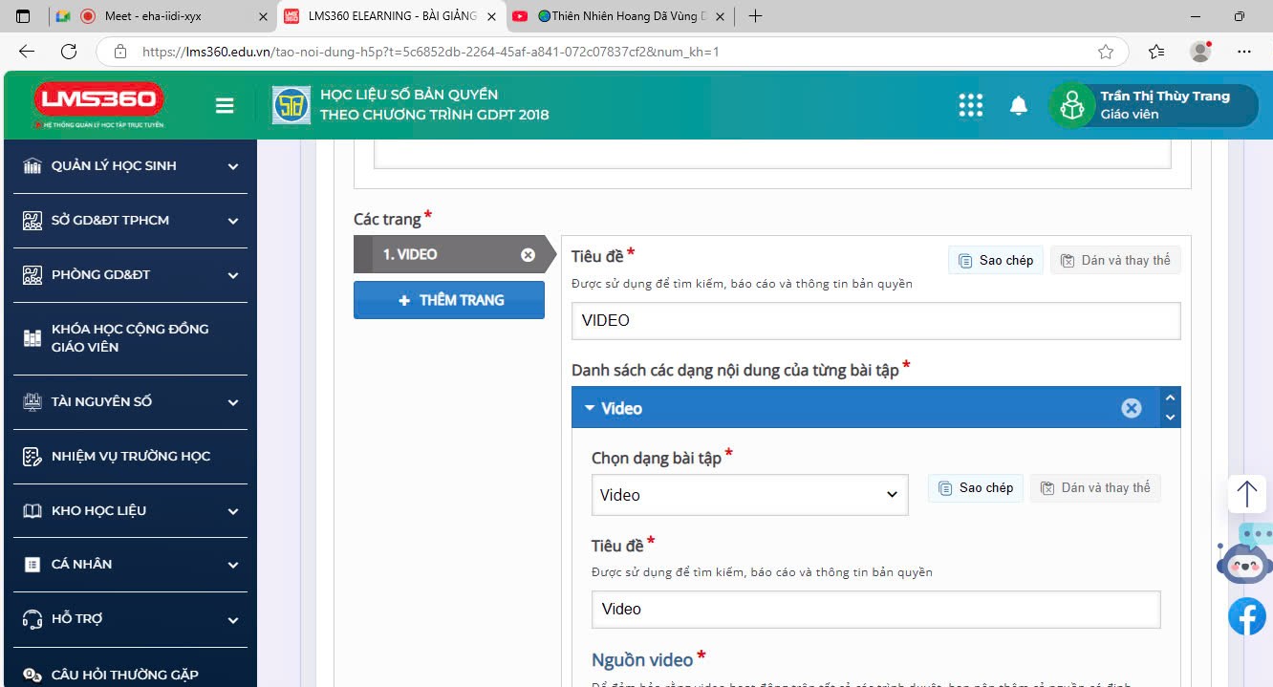
Task: Open NHIỆM VỤ TRƯỜNG HỌC menu item
Action: 130,457
